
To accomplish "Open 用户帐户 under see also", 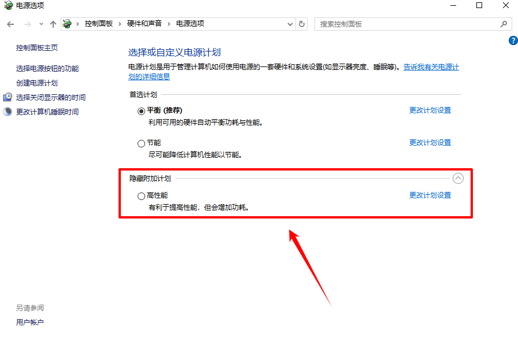I will [x=30, y=322].
